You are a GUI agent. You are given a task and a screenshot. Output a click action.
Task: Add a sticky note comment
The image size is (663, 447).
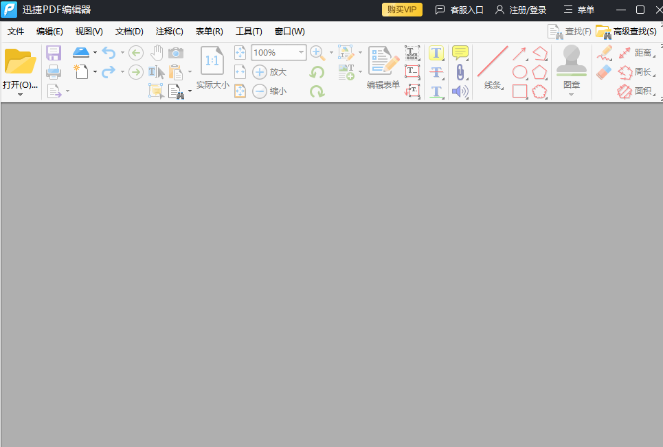click(x=460, y=52)
